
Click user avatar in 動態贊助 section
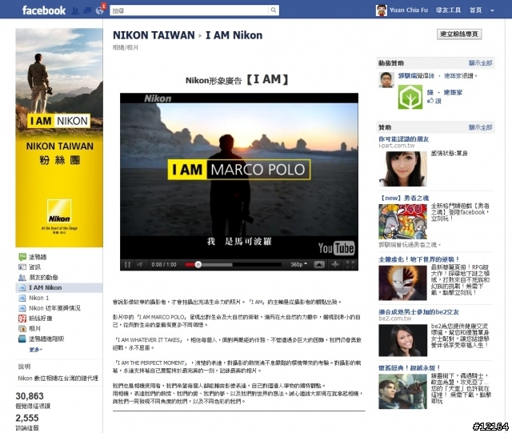[x=386, y=80]
